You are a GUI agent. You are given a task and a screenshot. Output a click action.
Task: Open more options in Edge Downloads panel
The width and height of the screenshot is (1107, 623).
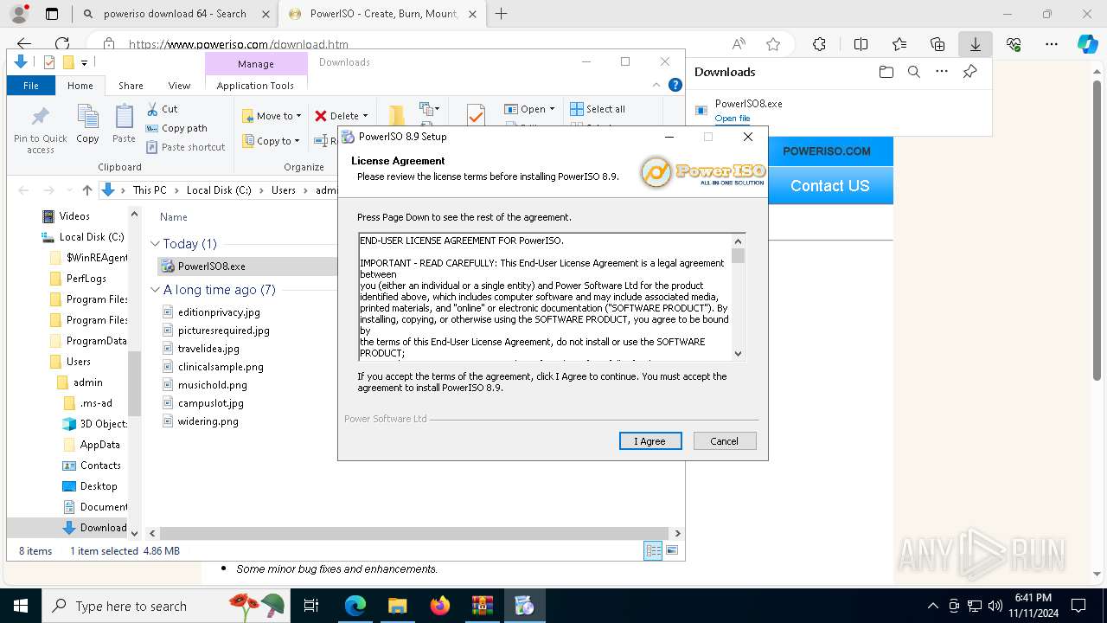pos(942,72)
